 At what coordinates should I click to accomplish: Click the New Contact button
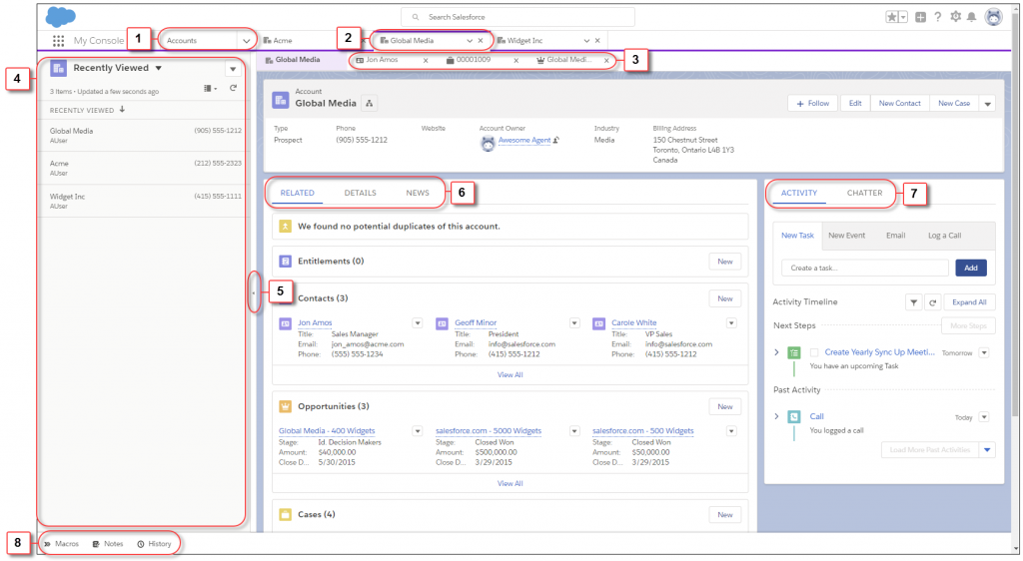tap(900, 103)
